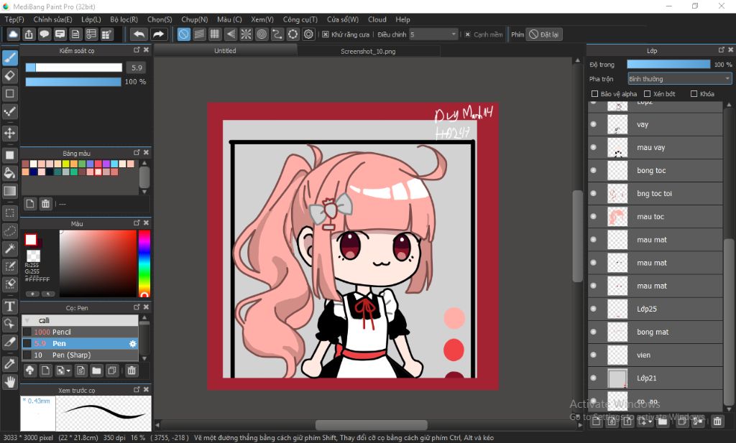The width and height of the screenshot is (736, 443).
Task: Switch to the Screenshot_10.png tab
Action: pos(368,51)
